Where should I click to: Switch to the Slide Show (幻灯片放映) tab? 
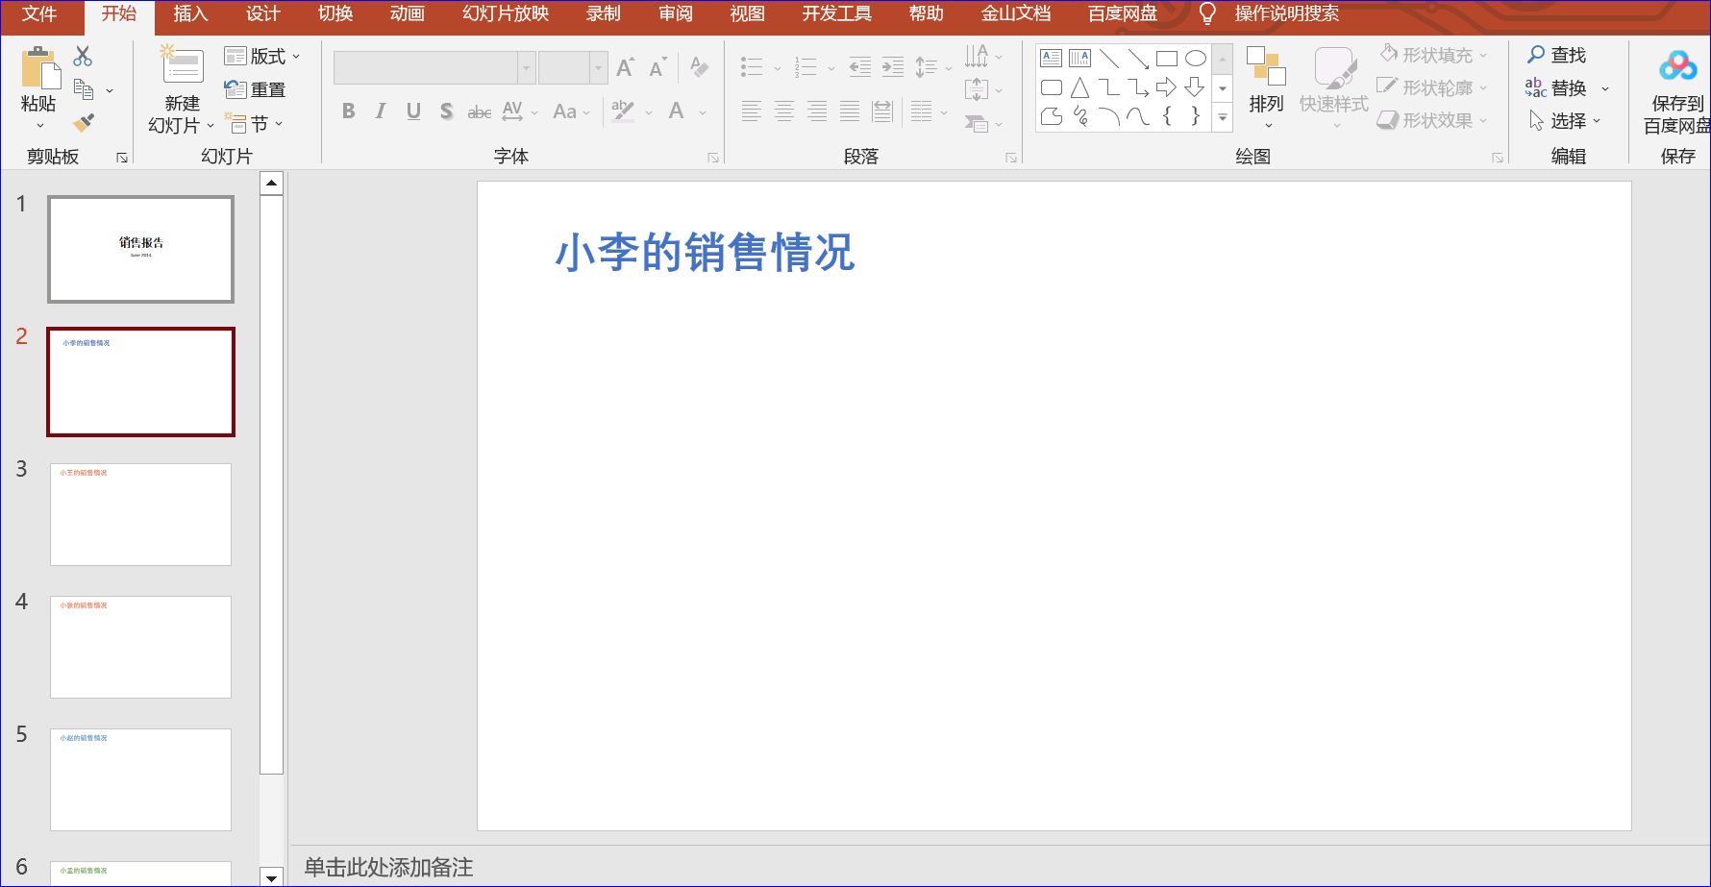[x=506, y=13]
